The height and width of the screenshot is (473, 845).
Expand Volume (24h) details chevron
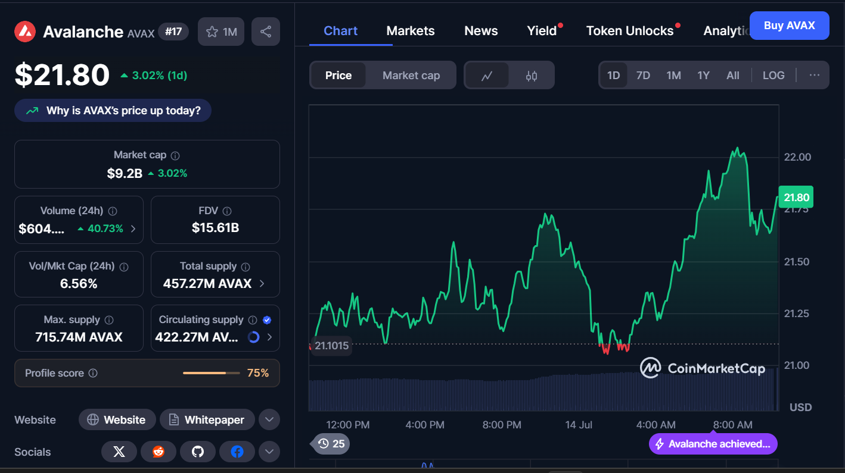coord(133,228)
